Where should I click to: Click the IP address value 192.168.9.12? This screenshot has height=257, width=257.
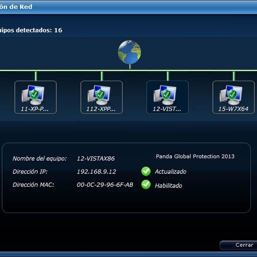tap(96, 172)
